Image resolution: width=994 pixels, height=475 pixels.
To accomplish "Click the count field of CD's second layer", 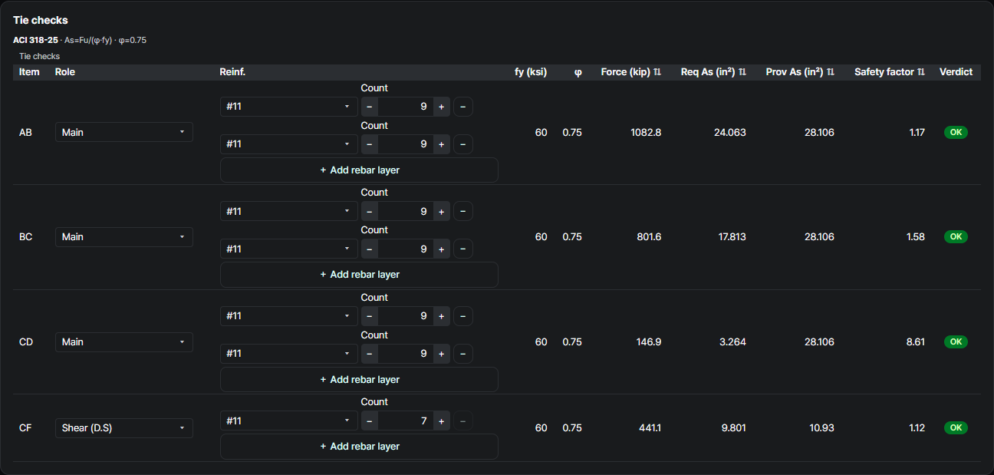I will click(405, 354).
